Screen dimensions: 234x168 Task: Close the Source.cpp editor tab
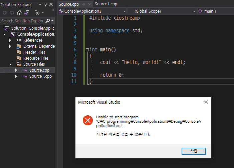(90, 4)
